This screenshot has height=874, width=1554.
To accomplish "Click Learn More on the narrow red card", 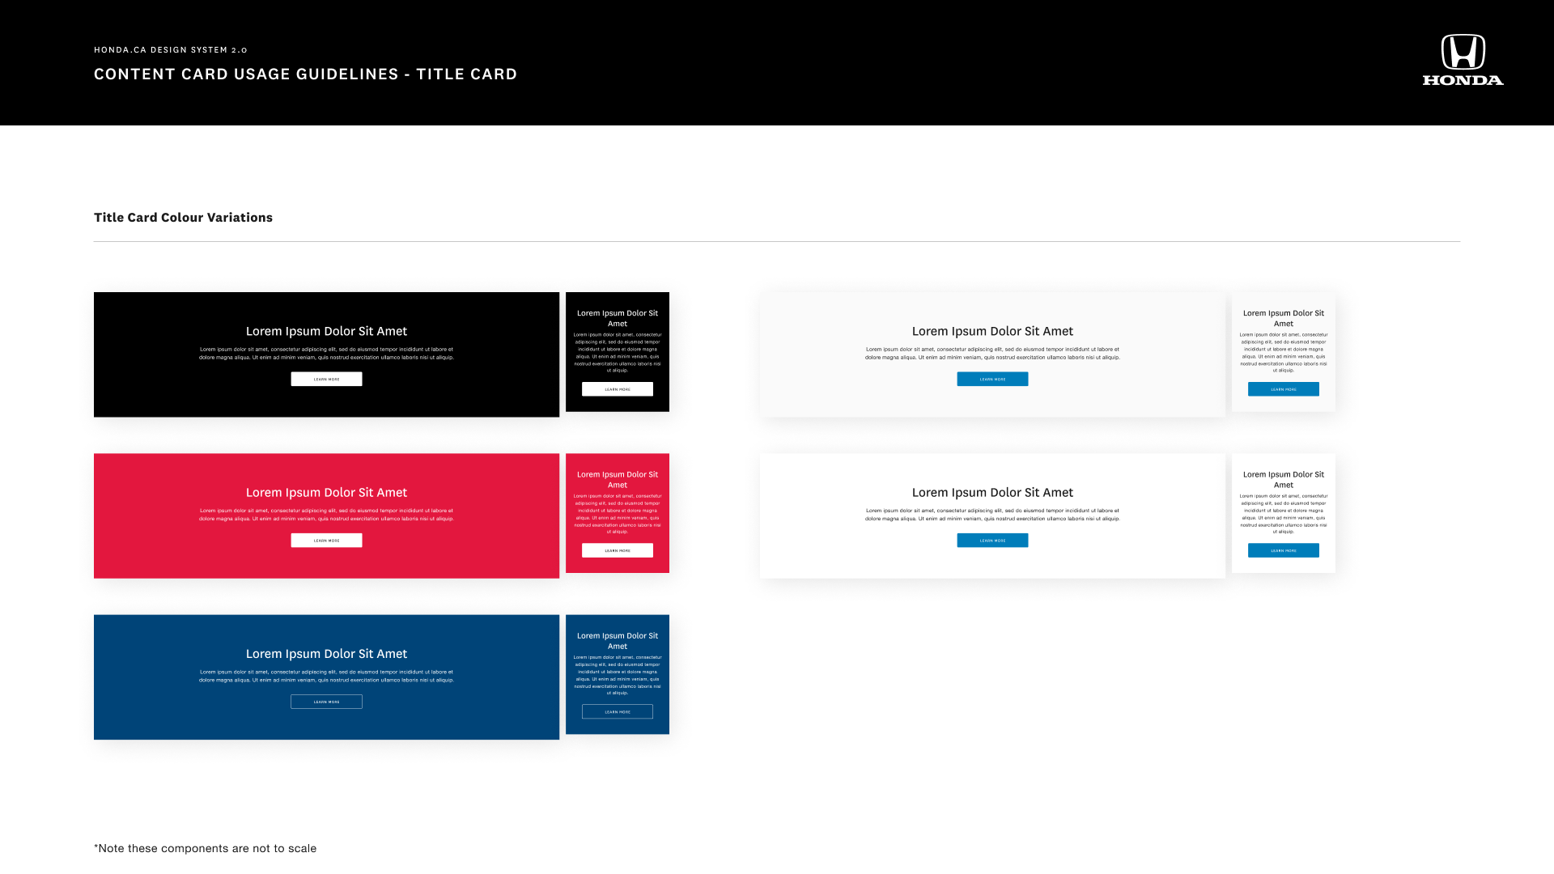I will click(618, 550).
